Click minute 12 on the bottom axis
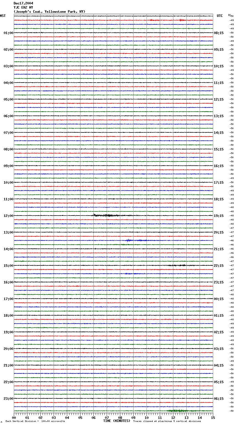 [x=173, y=418]
